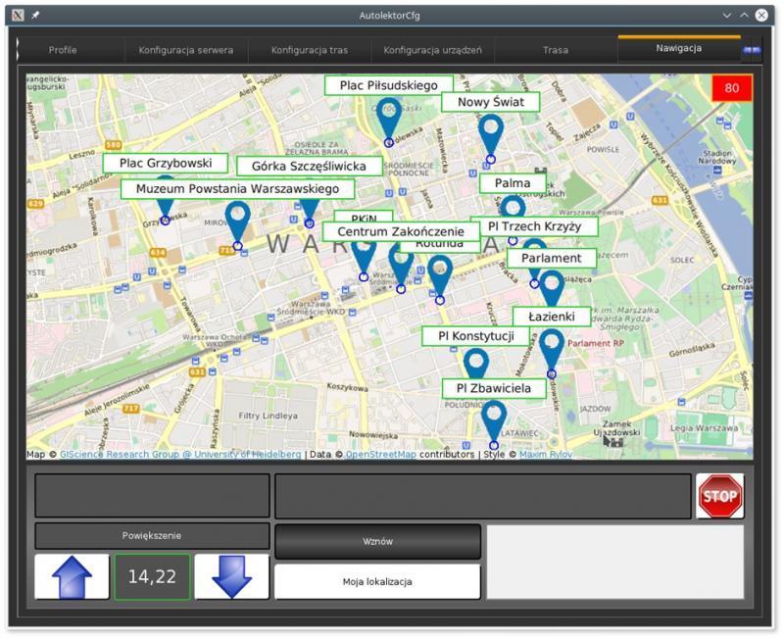
Task: Click the Górka Szczęśliwicka label
Action: 309,166
